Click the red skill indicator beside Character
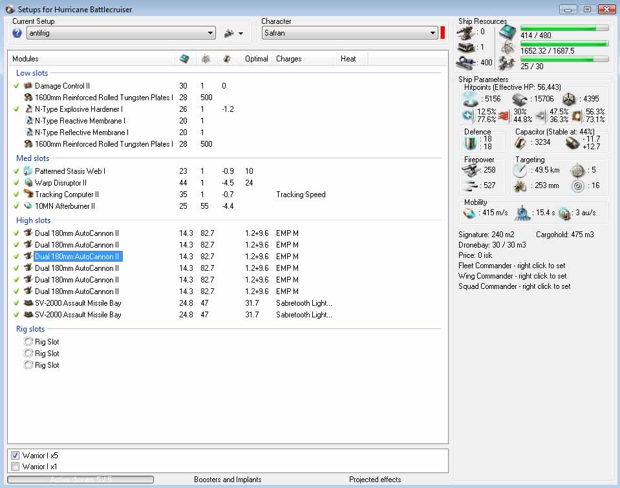Image resolution: width=620 pixels, height=488 pixels. click(x=443, y=33)
